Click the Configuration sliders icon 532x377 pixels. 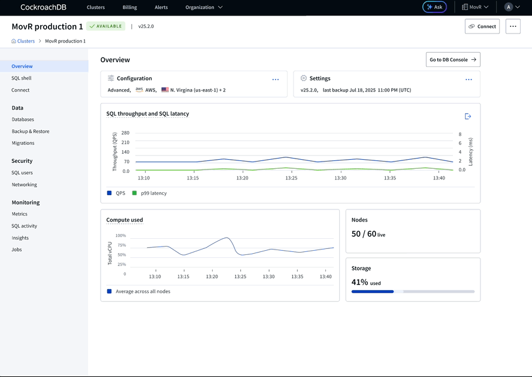point(111,78)
